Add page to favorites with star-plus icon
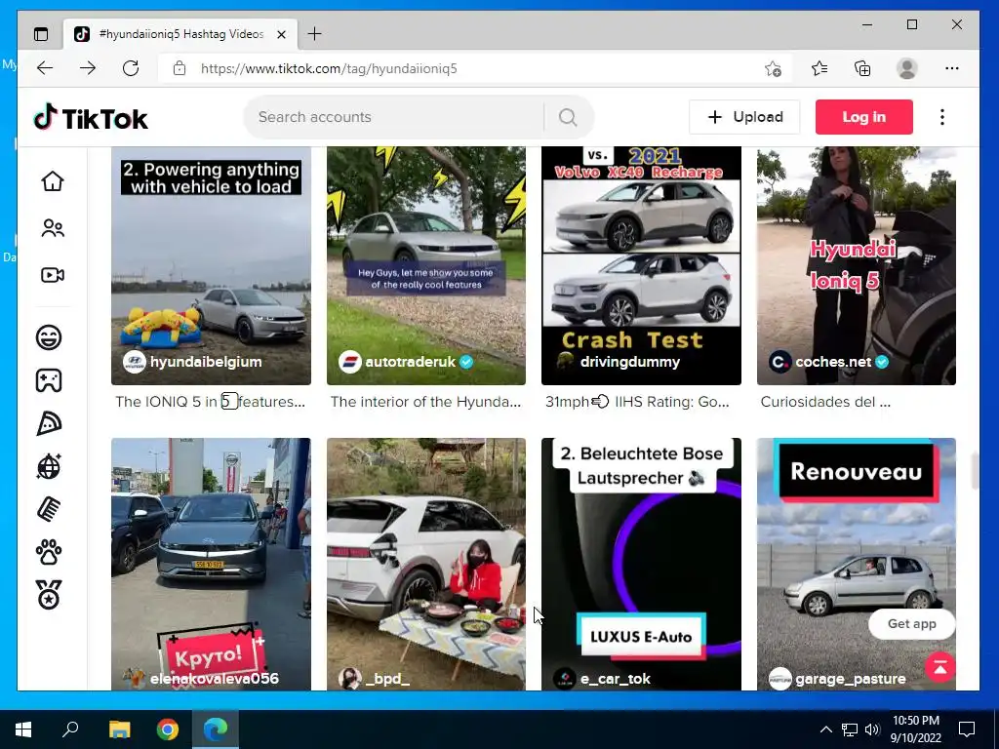Image resolution: width=999 pixels, height=749 pixels. pos(773,68)
